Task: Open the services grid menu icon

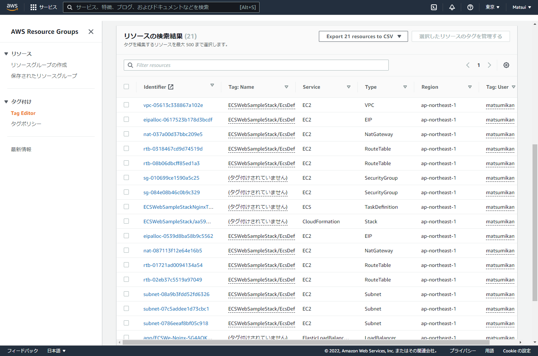Action: click(x=33, y=7)
